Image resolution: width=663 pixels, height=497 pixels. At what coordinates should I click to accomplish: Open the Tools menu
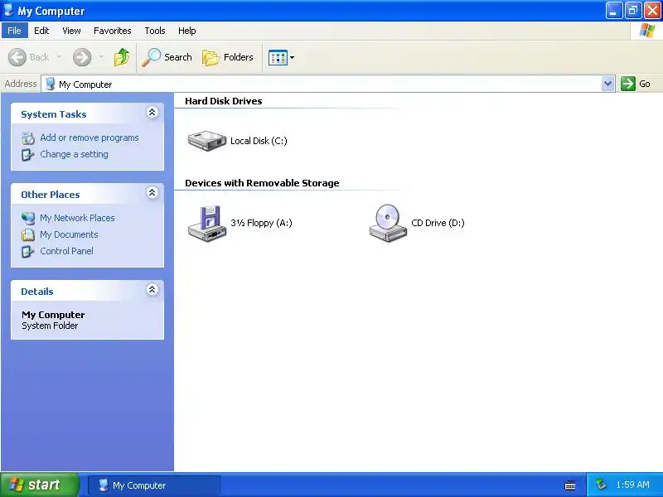pyautogui.click(x=155, y=31)
